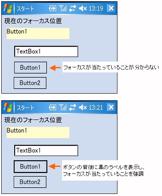Screen dimensions: 162x196
Task: Tap the sync arrows icon in top title bar
Action: tap(72, 8)
